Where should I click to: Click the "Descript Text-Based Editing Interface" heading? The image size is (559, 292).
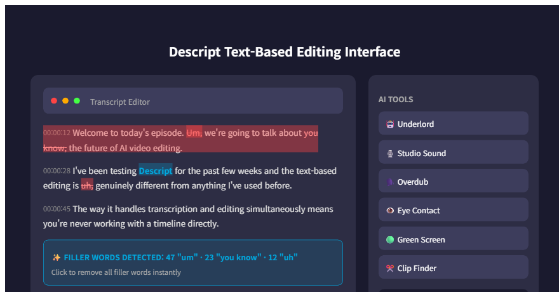(x=285, y=52)
